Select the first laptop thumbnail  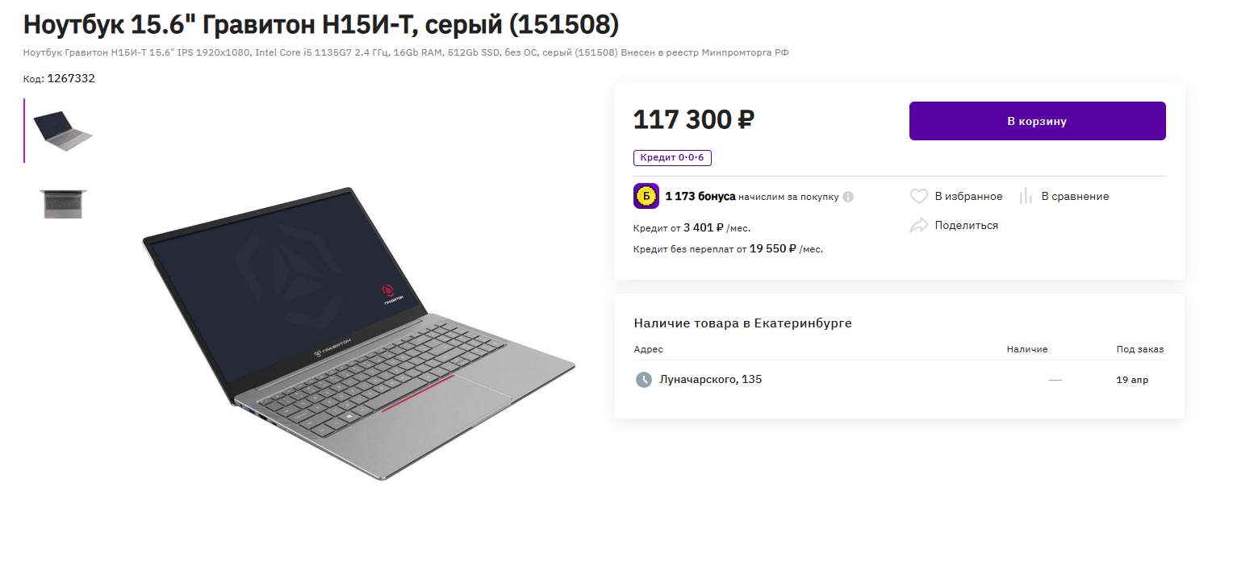tap(63, 131)
